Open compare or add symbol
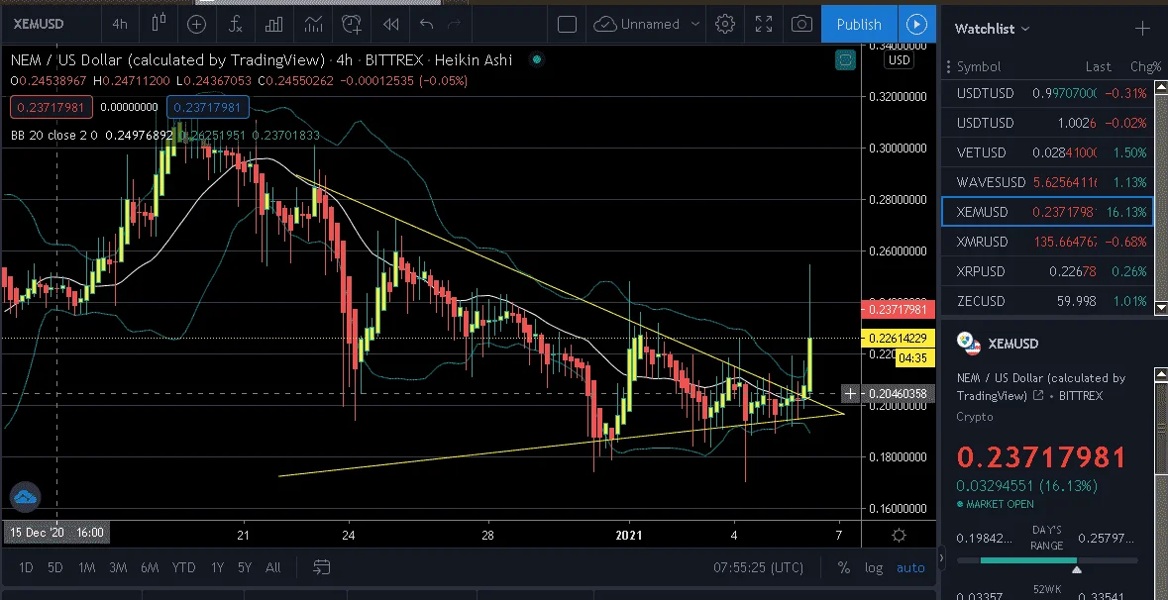The width and height of the screenshot is (1168, 600). point(196,24)
